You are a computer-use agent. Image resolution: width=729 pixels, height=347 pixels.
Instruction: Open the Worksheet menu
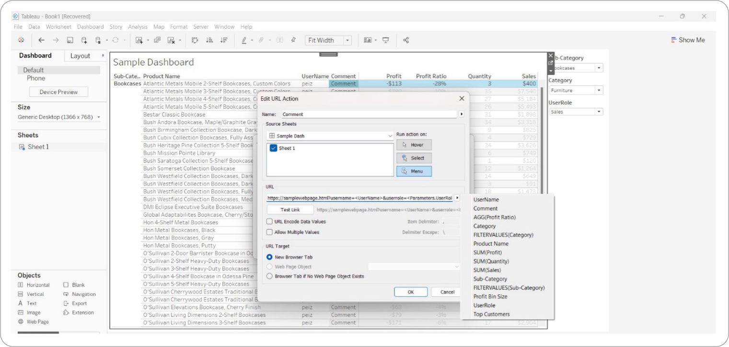58,27
